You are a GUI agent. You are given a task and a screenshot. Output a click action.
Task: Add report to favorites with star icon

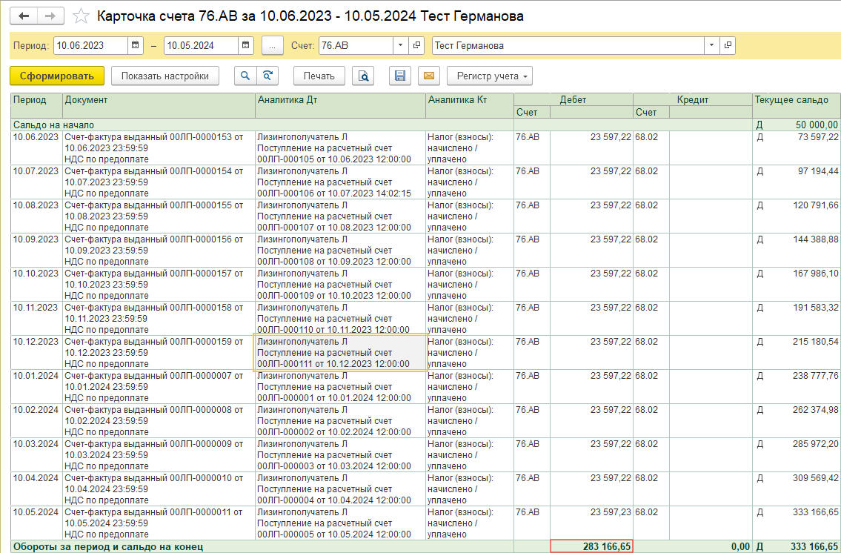tap(82, 16)
